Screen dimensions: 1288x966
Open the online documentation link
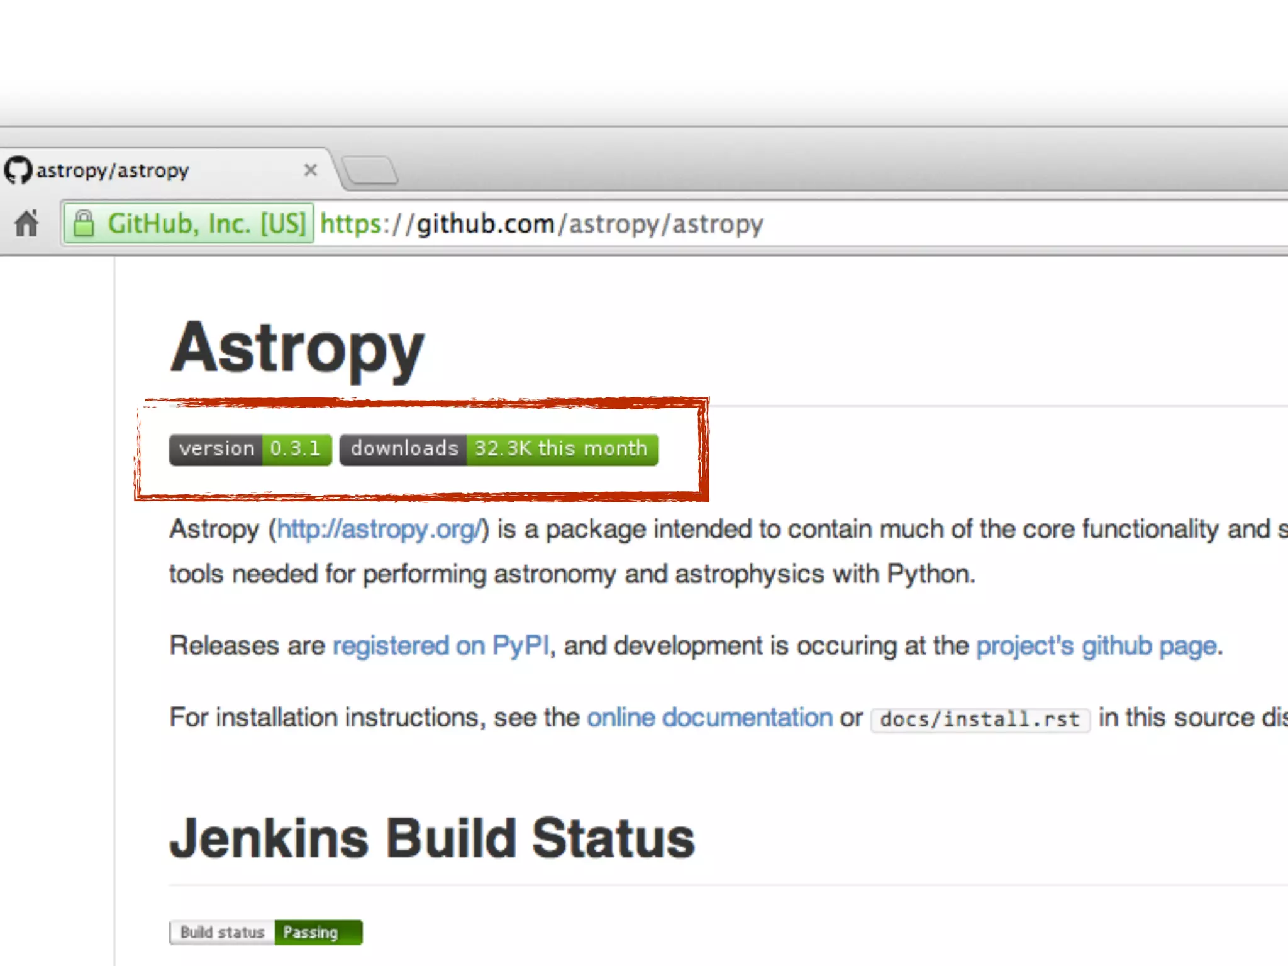click(709, 718)
